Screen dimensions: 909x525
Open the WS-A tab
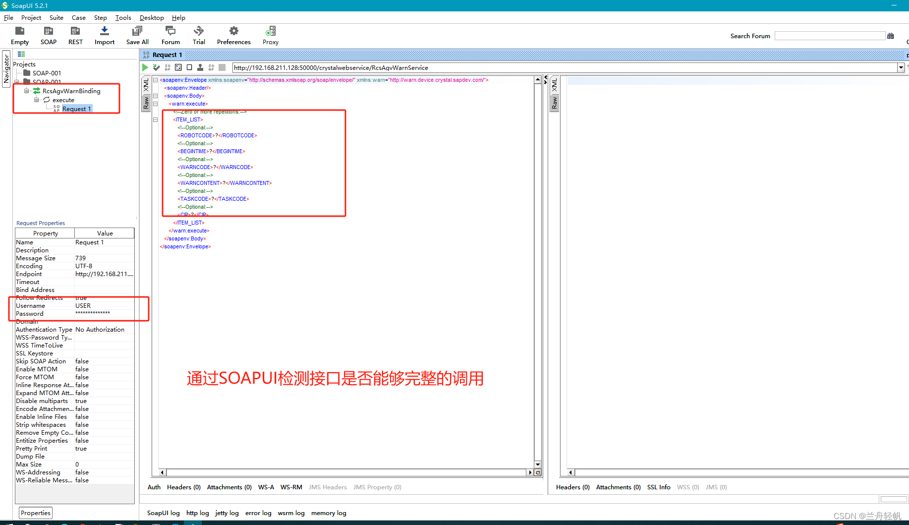[266, 487]
